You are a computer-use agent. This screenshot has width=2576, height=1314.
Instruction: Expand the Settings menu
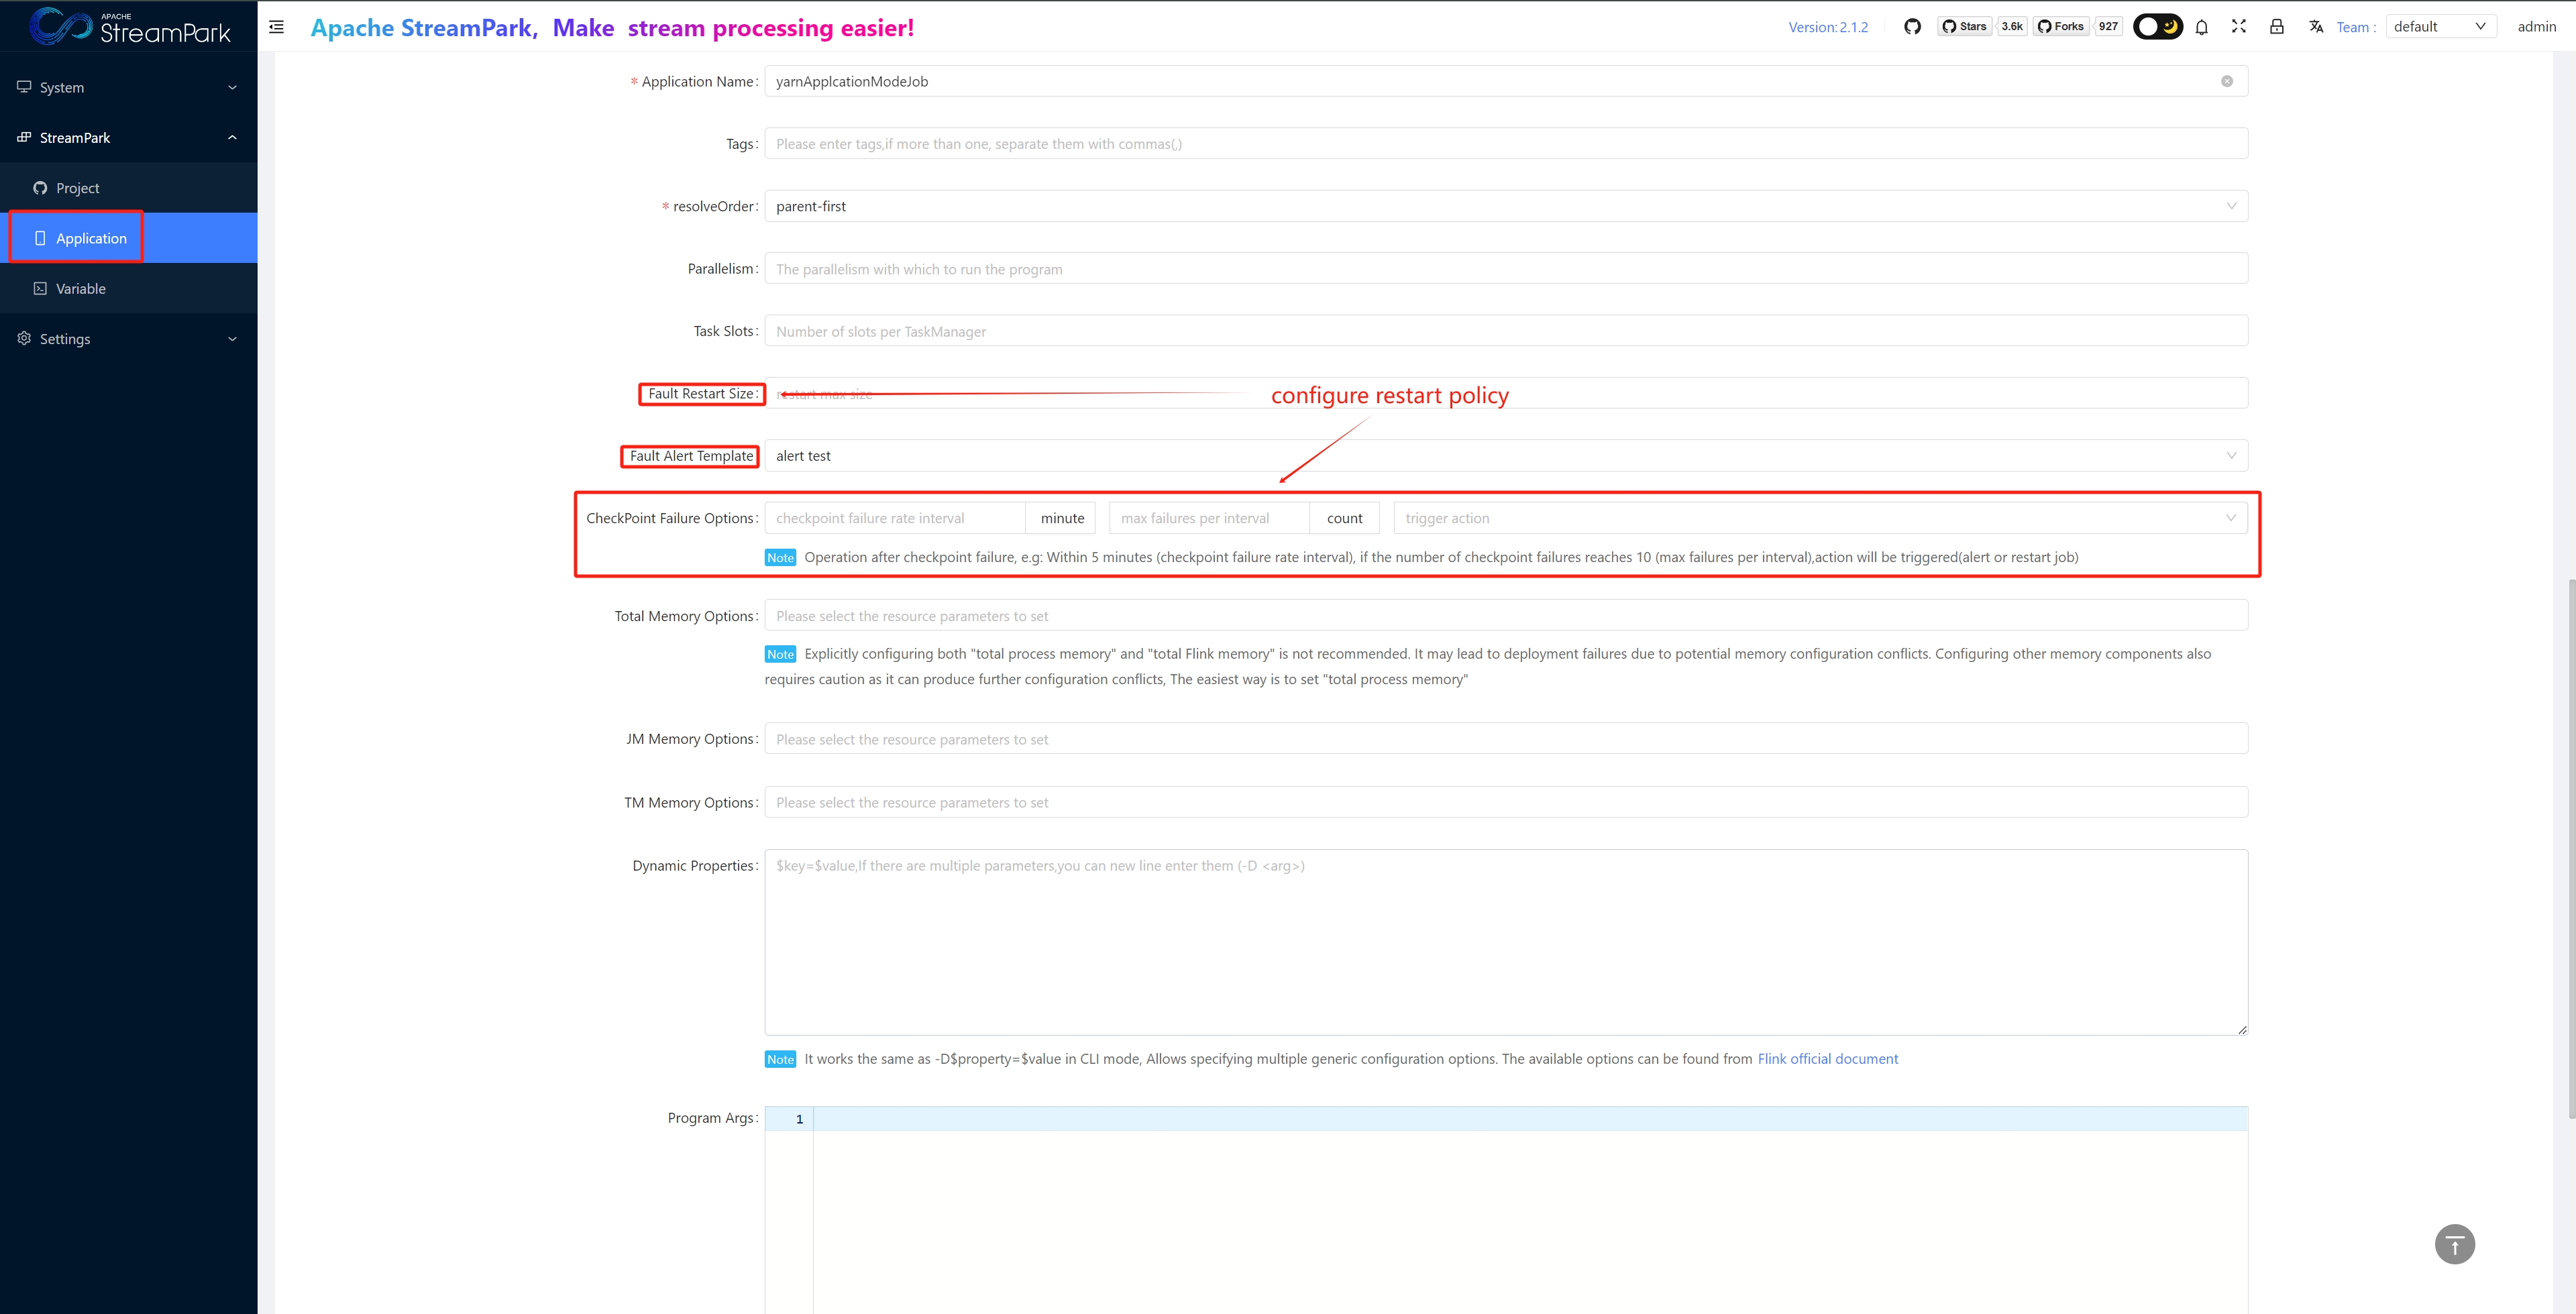pyautogui.click(x=128, y=339)
